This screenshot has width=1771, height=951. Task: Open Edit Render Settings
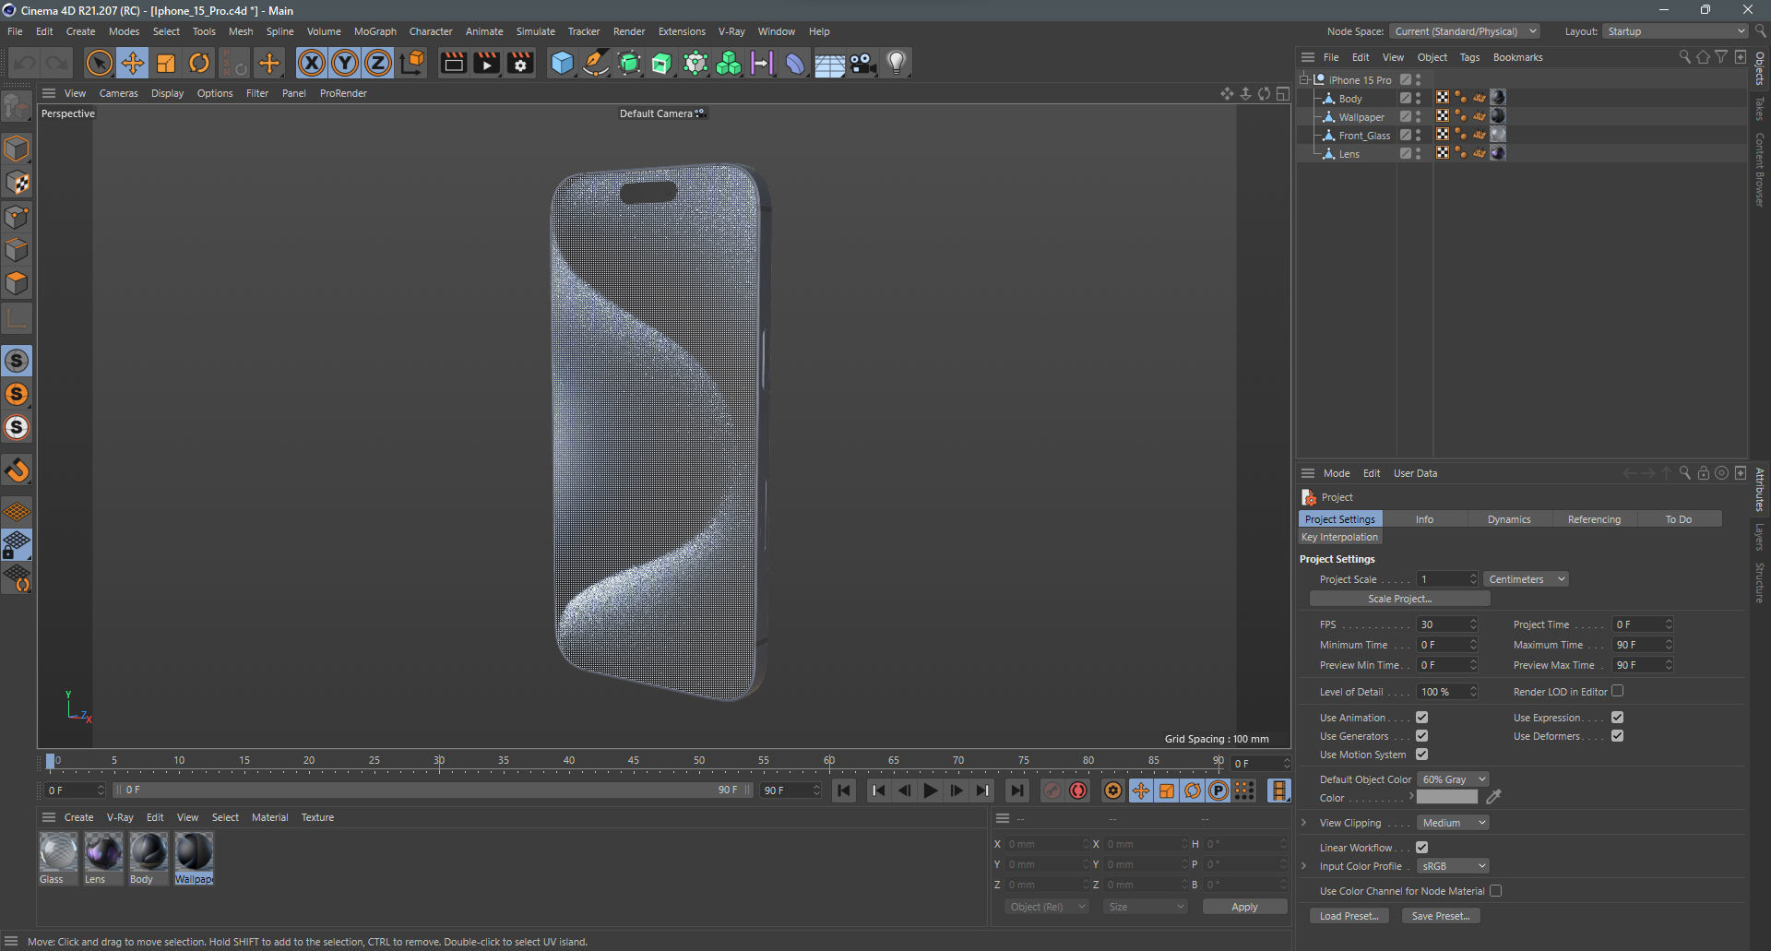[x=520, y=63]
